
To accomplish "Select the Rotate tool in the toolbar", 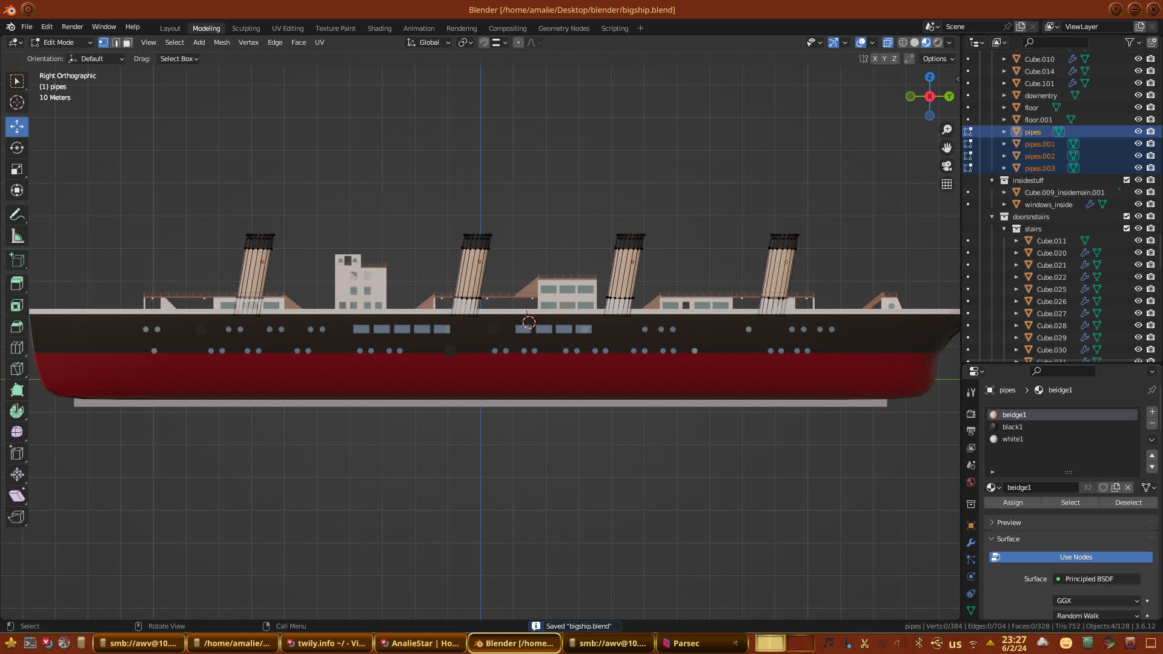I will click(x=17, y=148).
